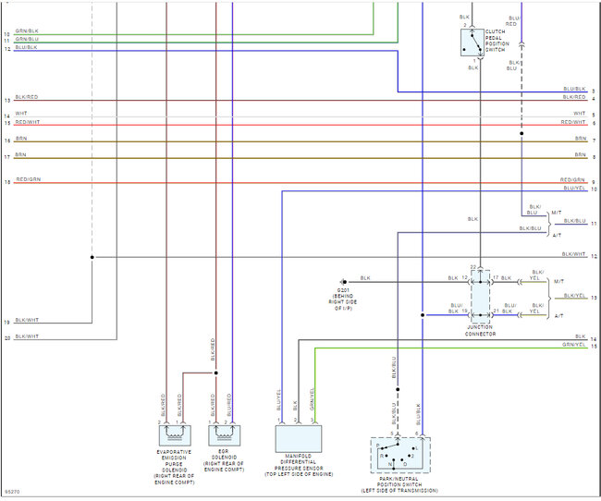Click the 'MANIFOLD DIFFERENTIAL PRESSURE SENSOR' caption
Image resolution: width=601 pixels, height=501 pixels.
click(299, 462)
